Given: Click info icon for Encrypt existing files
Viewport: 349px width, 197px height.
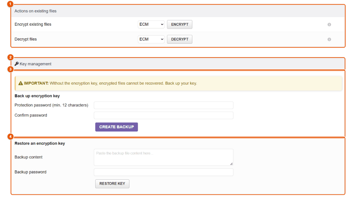Looking at the screenshot, I should (329, 25).
